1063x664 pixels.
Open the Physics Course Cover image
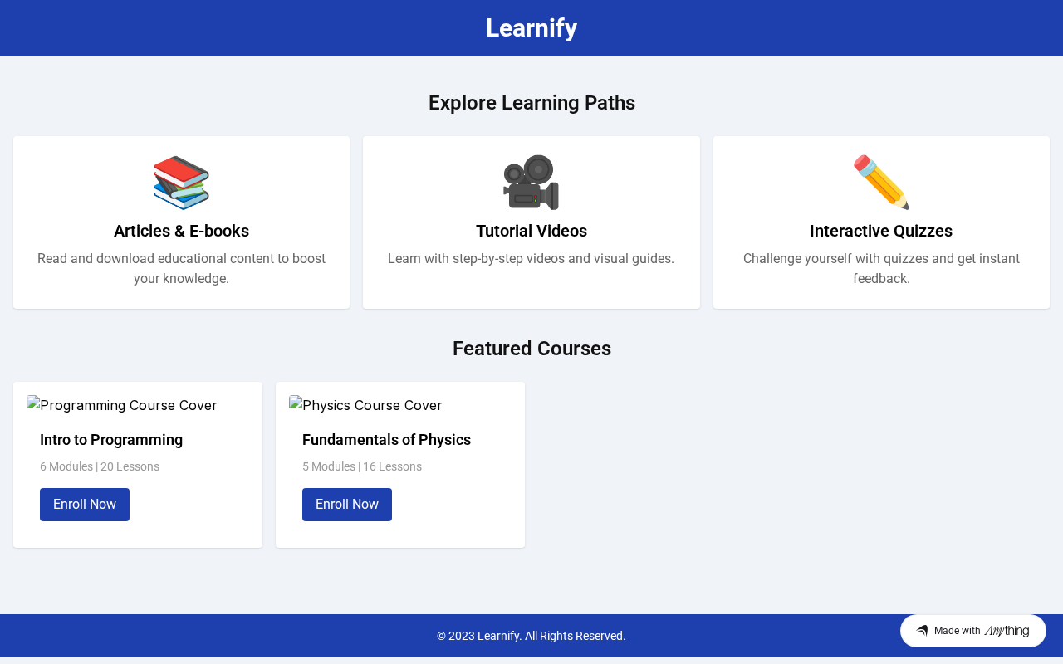pos(365,405)
